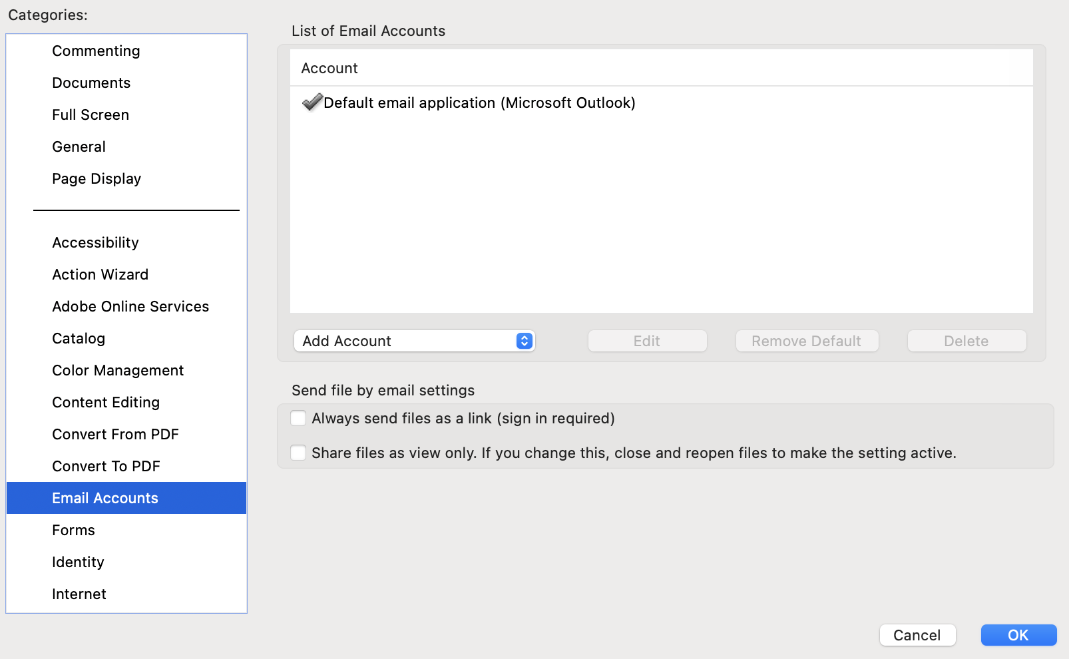The height and width of the screenshot is (659, 1069).
Task: Enable Always send files as a link
Action: click(298, 418)
